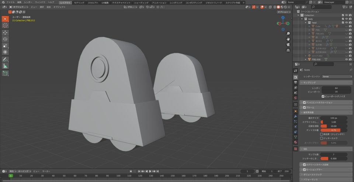This screenshot has width=354, height=182.
Task: Click the 3D cursor tool
Action: click(x=5, y=25)
